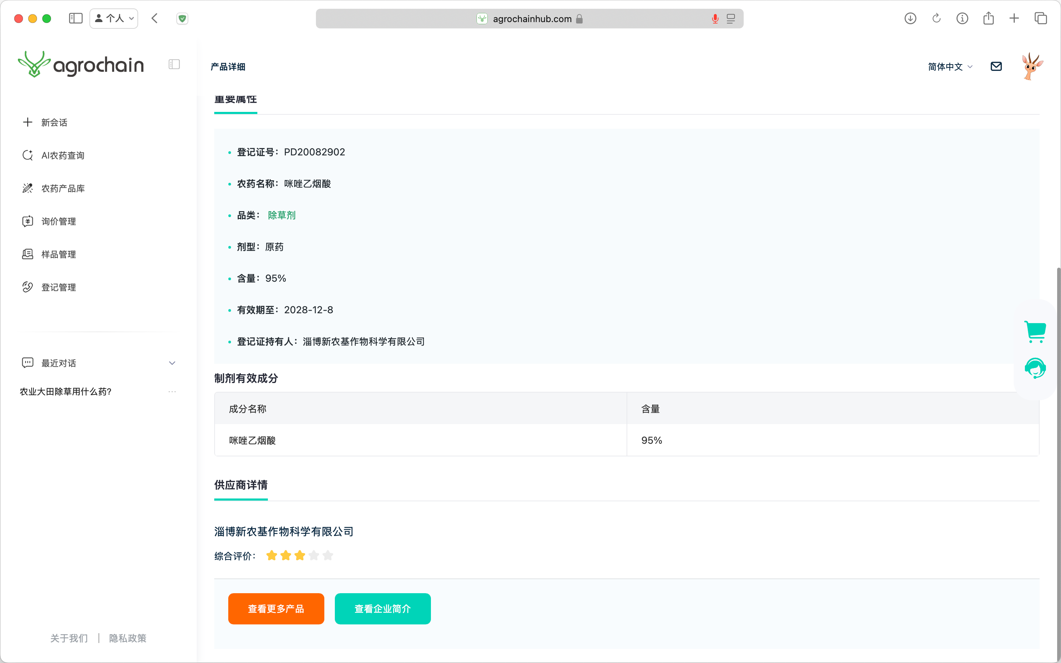Open 样品管理 in the sidebar
Viewport: 1061px width, 663px height.
click(x=58, y=254)
